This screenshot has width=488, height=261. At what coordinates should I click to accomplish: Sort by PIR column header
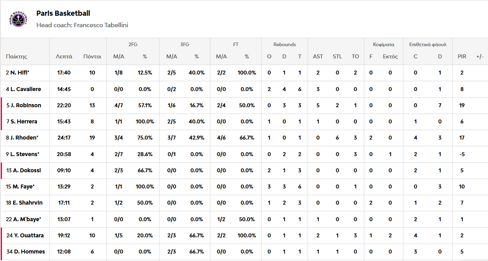tap(462, 56)
